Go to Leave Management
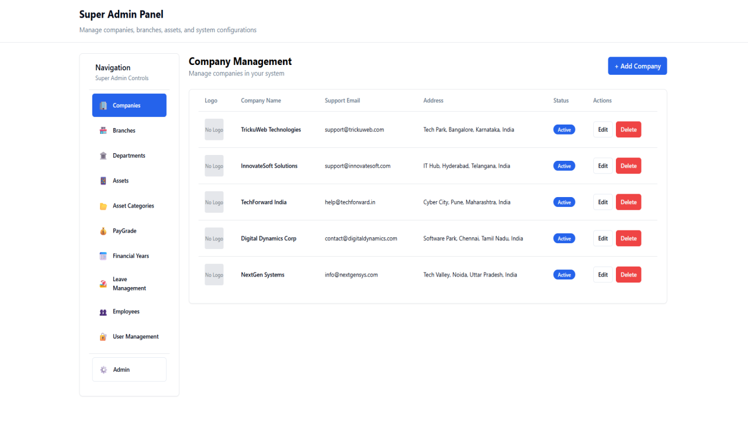Viewport: 748px width, 421px height. [129, 284]
